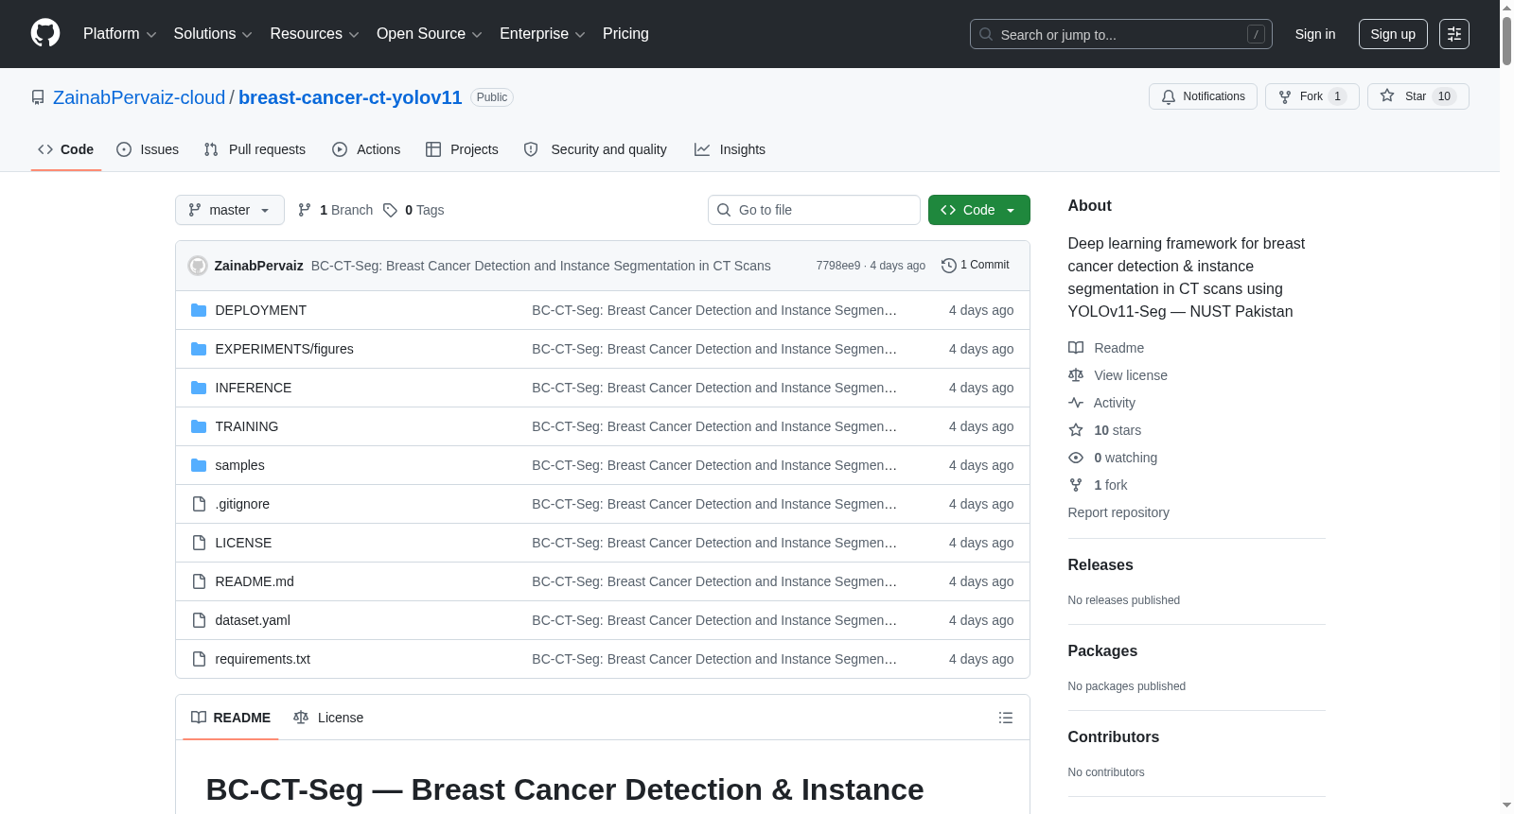Select the README tab in file viewer
1514x814 pixels.
pos(231,718)
